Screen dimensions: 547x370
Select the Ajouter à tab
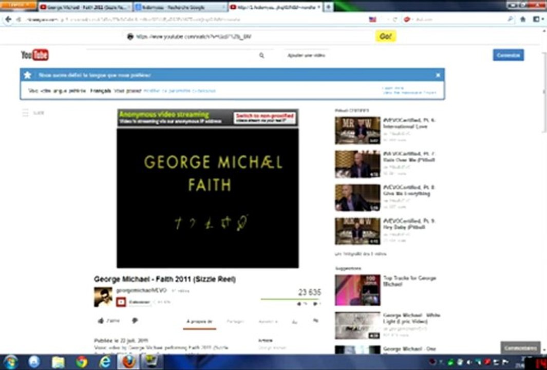coord(268,322)
